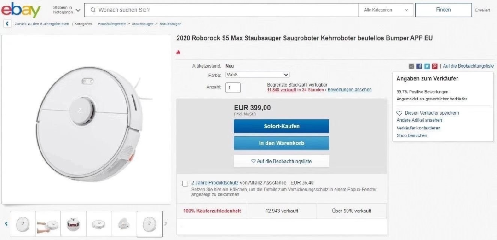Pin this item on Pinterest

435,66
